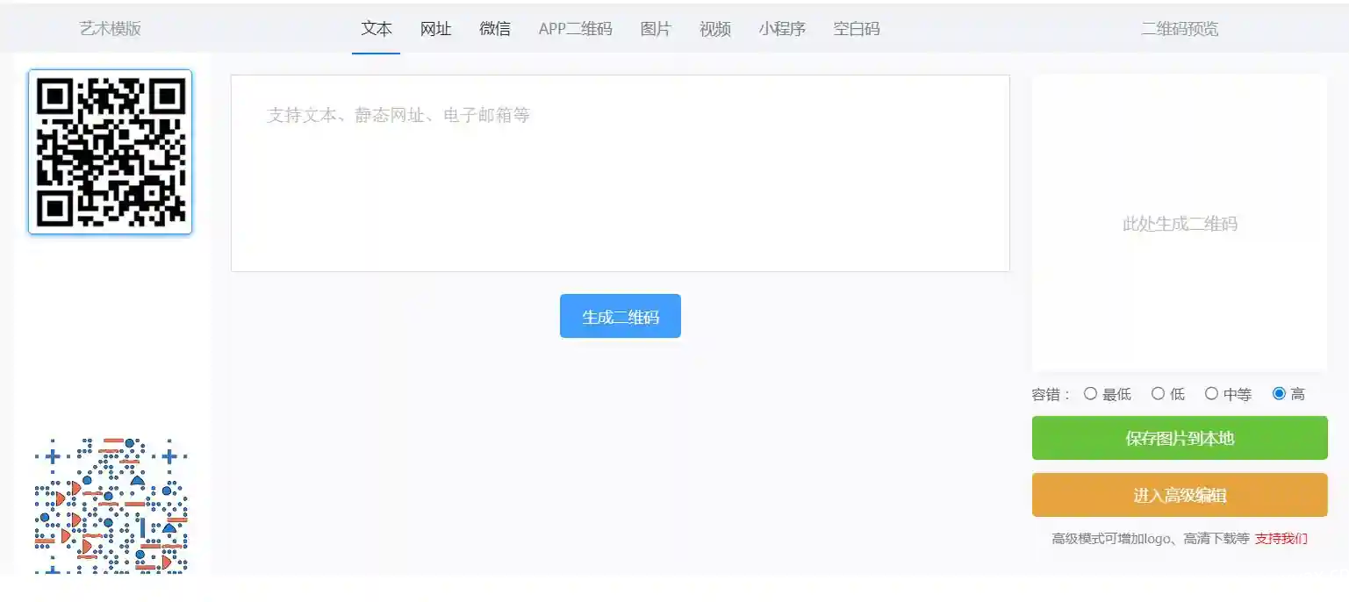The height and width of the screenshot is (602, 1349).
Task: Choose the colorful art QR code template
Action: [110, 506]
